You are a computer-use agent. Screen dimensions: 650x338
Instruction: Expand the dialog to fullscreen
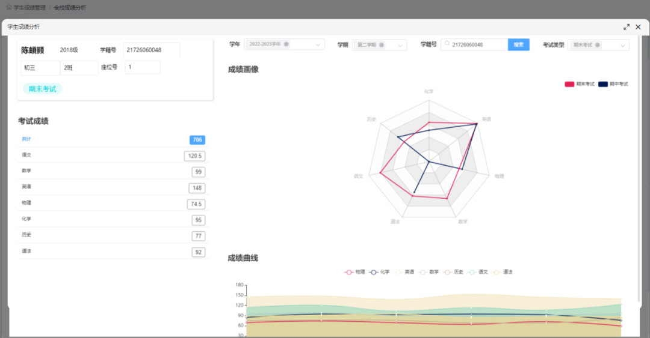click(627, 27)
